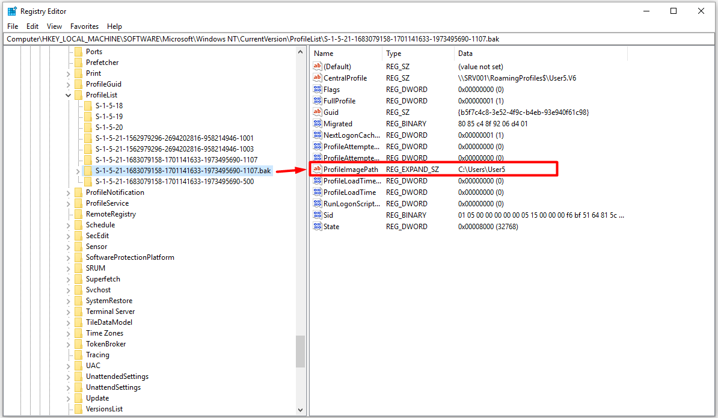Select the S-1-5-21-1562979296-...-1003 key

(174, 149)
